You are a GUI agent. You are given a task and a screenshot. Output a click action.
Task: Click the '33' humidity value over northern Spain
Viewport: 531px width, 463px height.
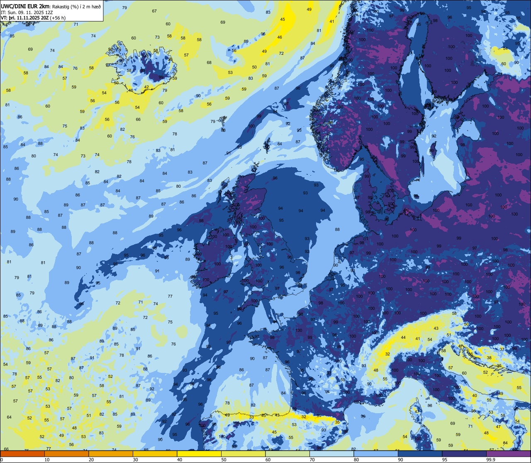[x=251, y=417]
